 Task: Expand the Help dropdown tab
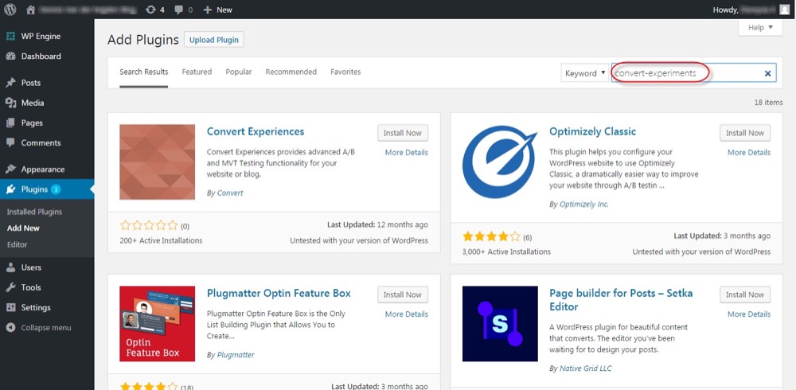760,27
